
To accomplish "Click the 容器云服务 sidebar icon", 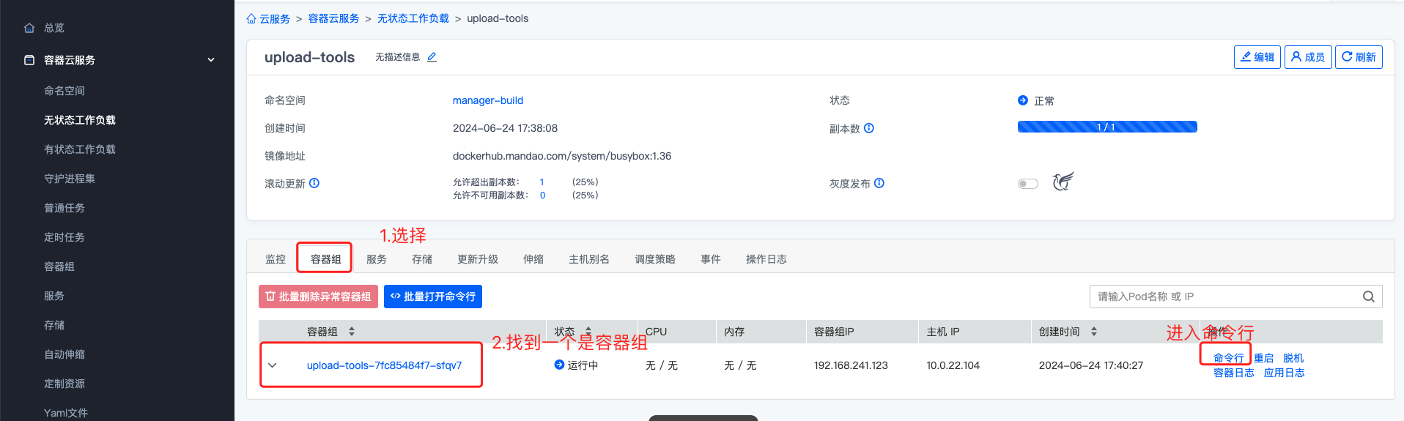I will tap(29, 60).
